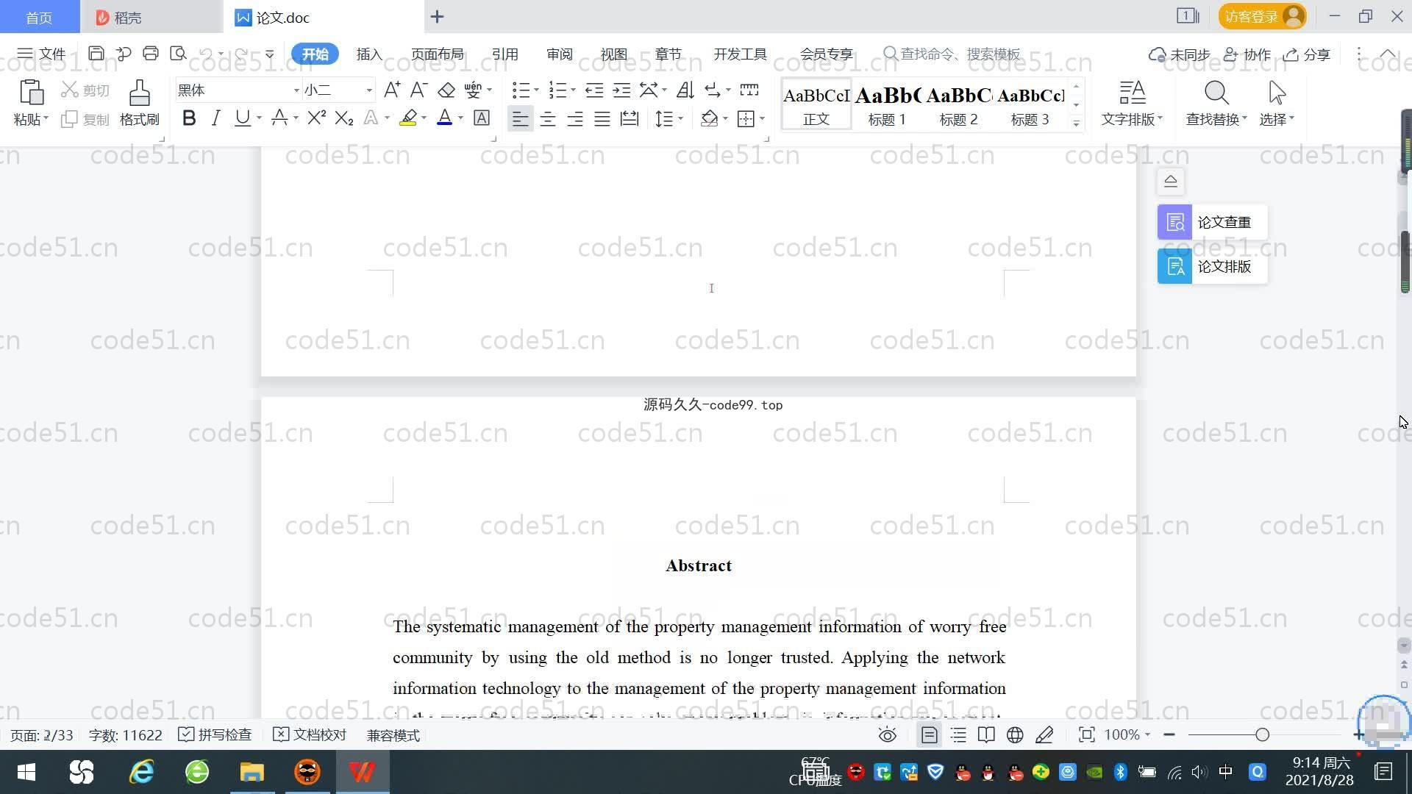Open Print Preview icon
This screenshot has height=794, width=1412.
click(178, 54)
